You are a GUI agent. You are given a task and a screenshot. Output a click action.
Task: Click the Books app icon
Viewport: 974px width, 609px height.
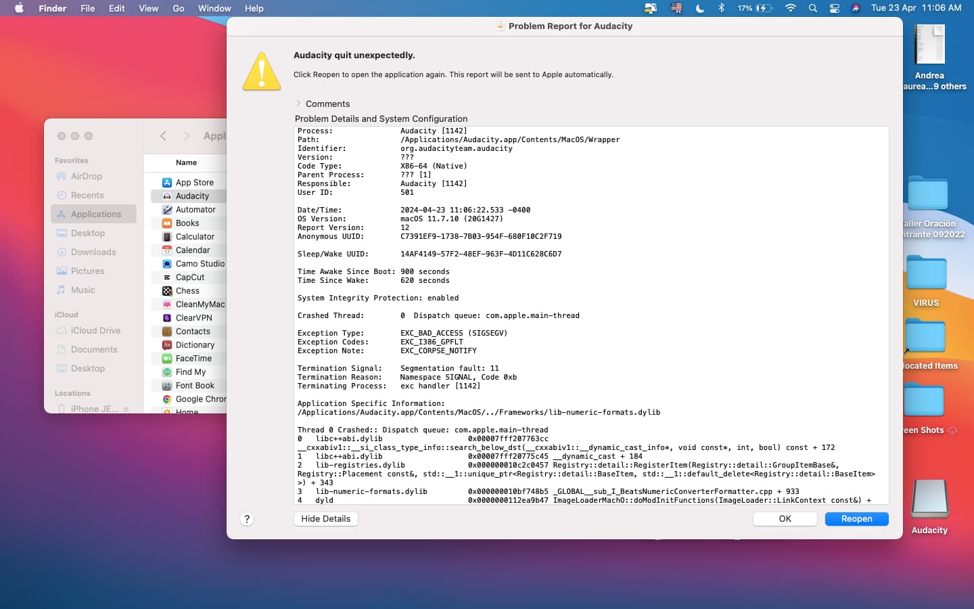167,223
